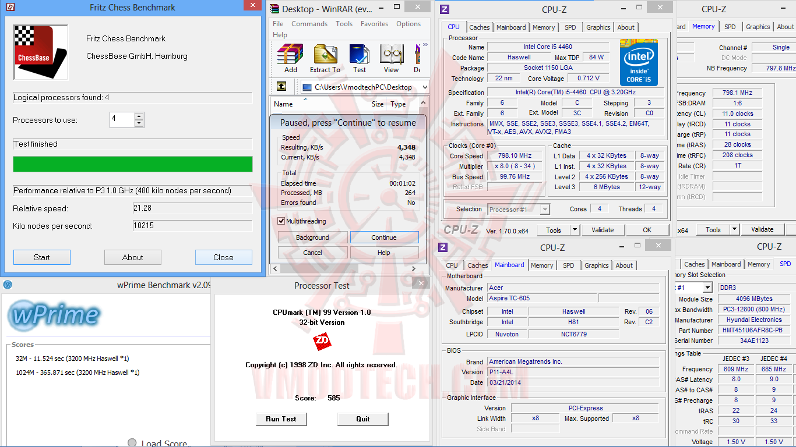Open SPD tab in the CPU-Z mainboard window
The image size is (796, 447).
569,265
